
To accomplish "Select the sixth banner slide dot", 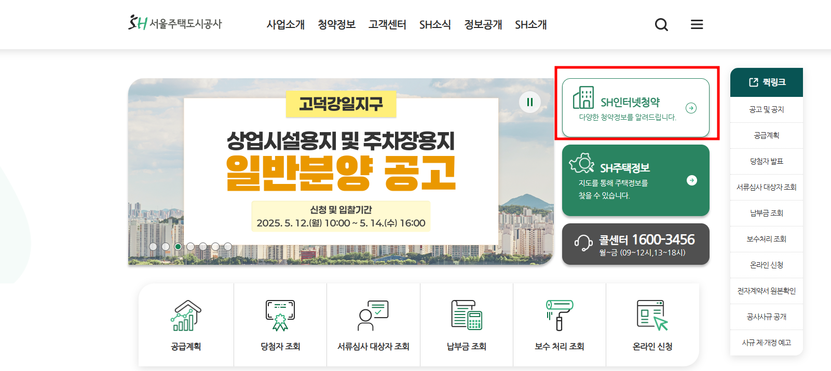I will [x=215, y=247].
